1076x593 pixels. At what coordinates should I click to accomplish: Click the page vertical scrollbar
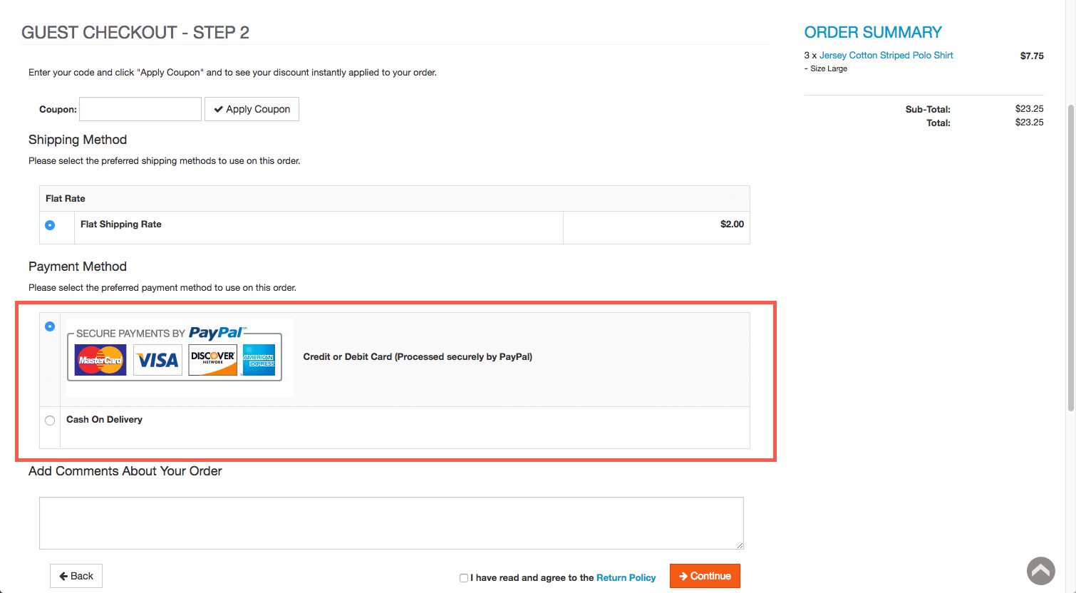pyautogui.click(x=1070, y=257)
